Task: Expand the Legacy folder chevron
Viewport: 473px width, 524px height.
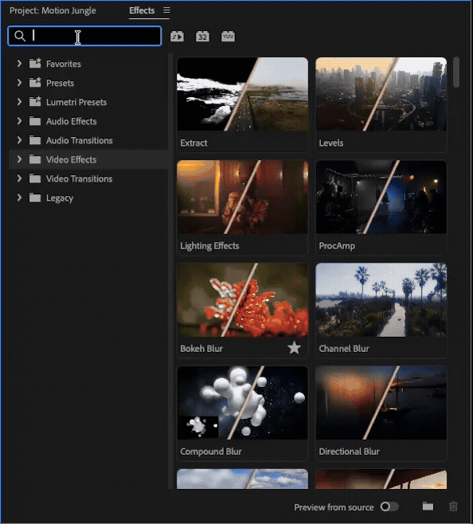Action: [x=19, y=197]
